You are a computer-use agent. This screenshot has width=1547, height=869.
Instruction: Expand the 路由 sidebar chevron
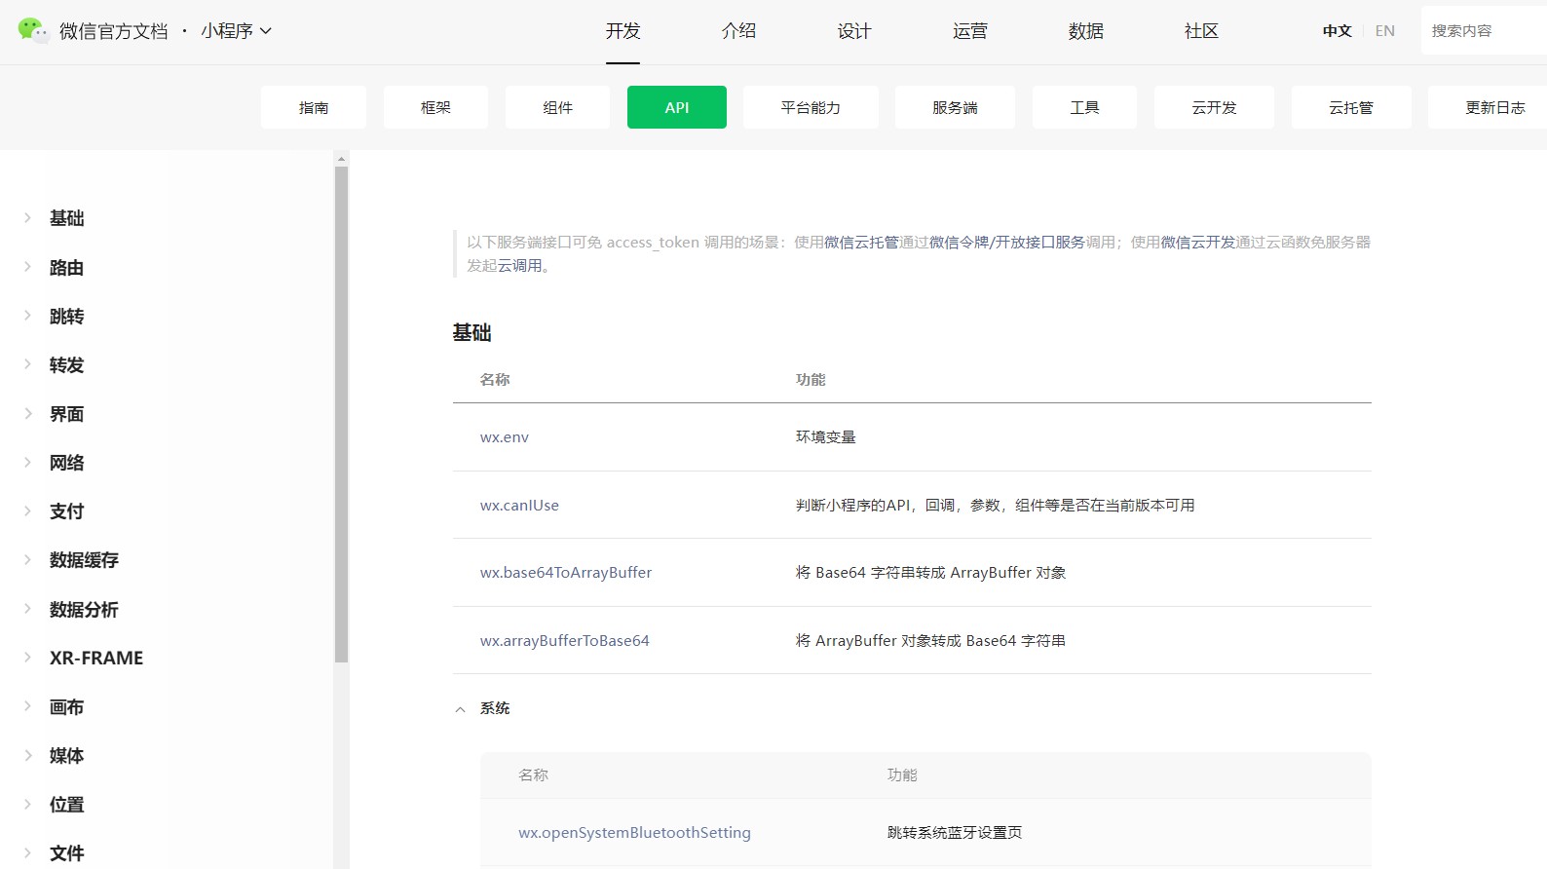click(27, 267)
